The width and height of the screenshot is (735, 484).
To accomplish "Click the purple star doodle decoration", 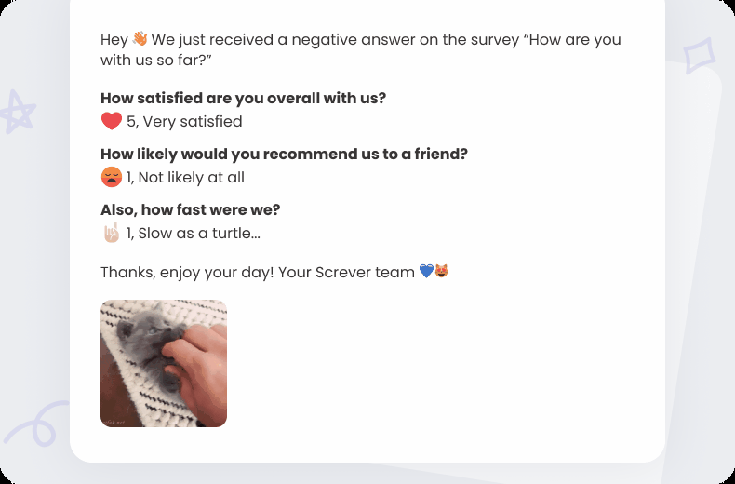I will (16, 113).
